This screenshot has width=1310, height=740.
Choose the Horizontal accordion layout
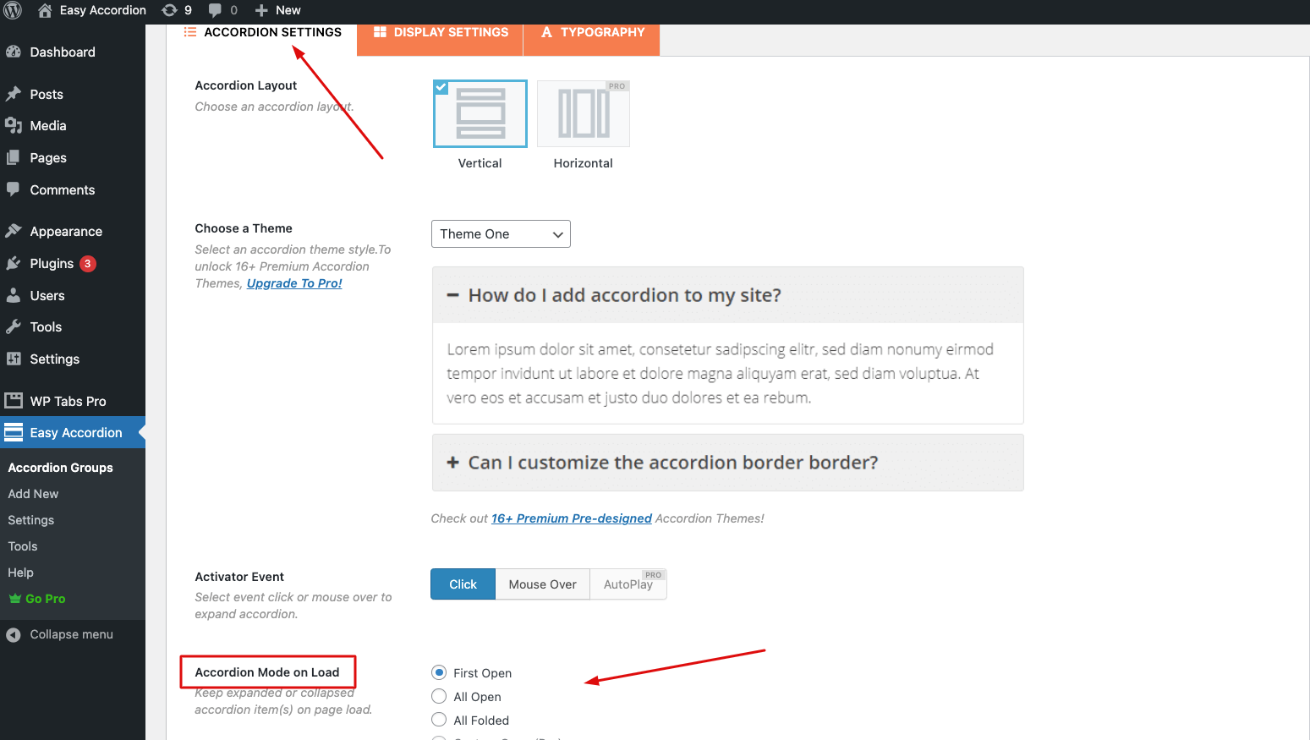584,113
